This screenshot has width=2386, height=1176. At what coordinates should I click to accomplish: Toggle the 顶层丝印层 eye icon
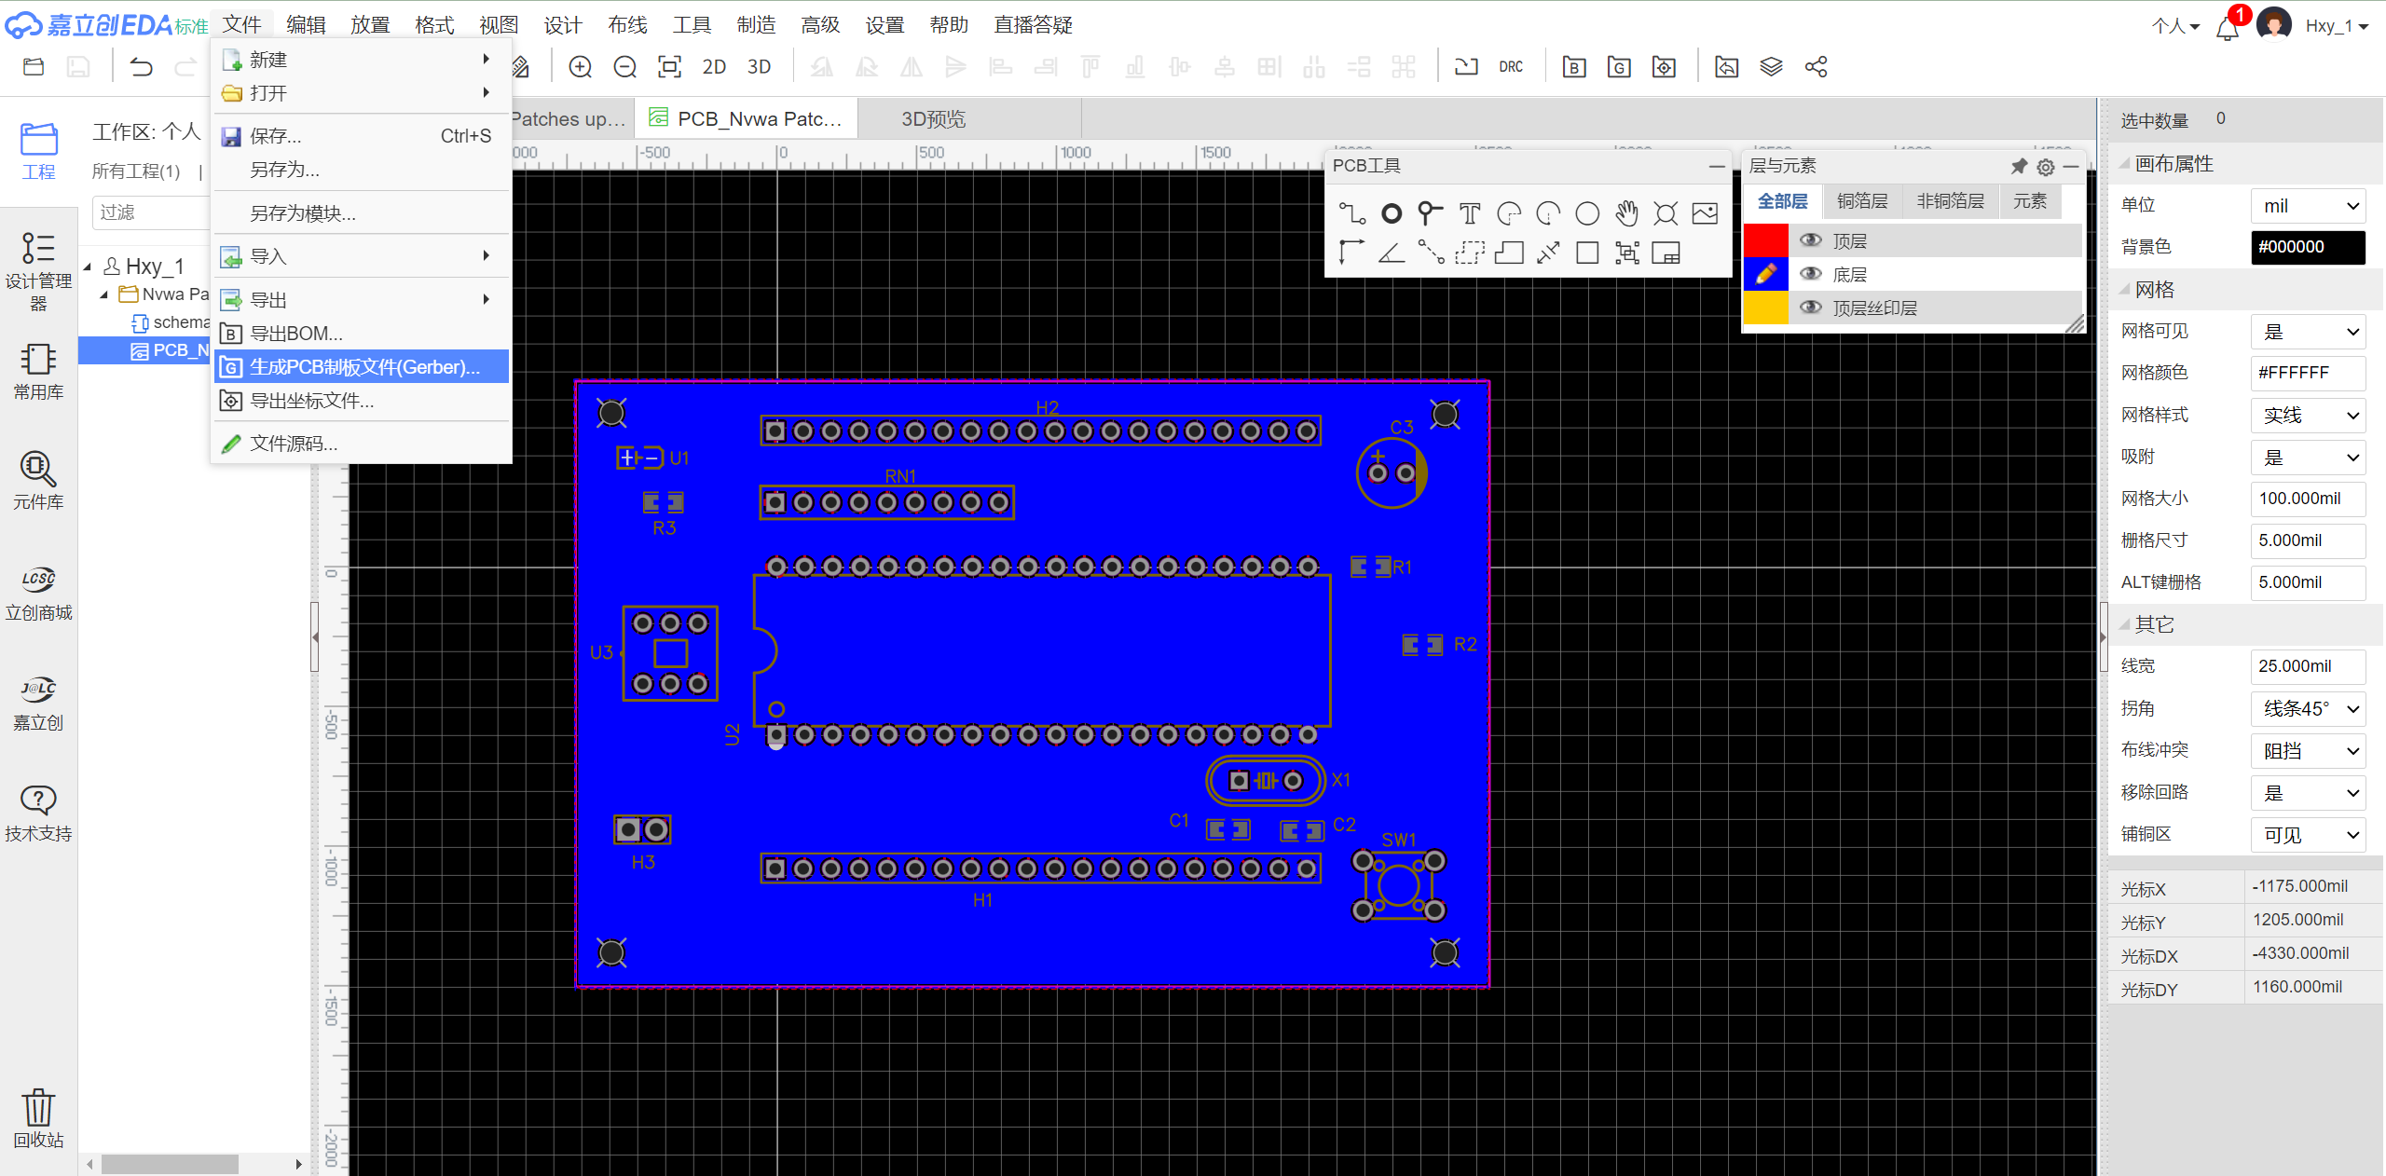tap(1810, 308)
